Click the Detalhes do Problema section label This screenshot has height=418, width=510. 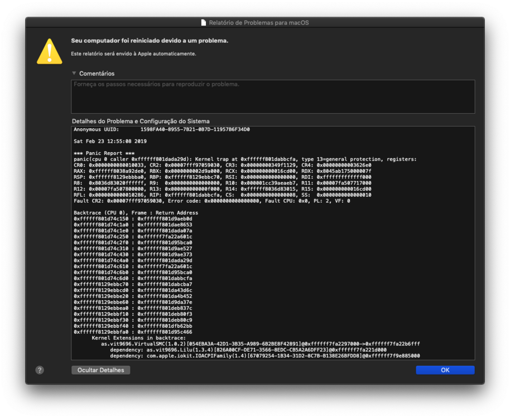(x=141, y=121)
